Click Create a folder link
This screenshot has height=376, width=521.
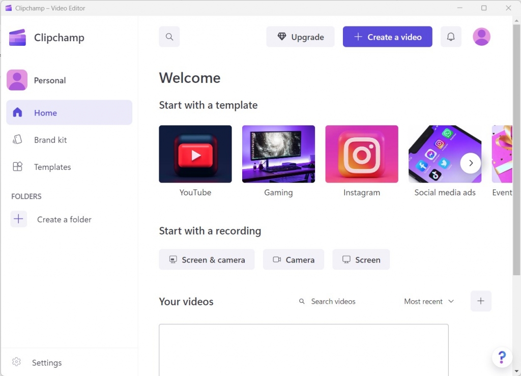pos(64,219)
